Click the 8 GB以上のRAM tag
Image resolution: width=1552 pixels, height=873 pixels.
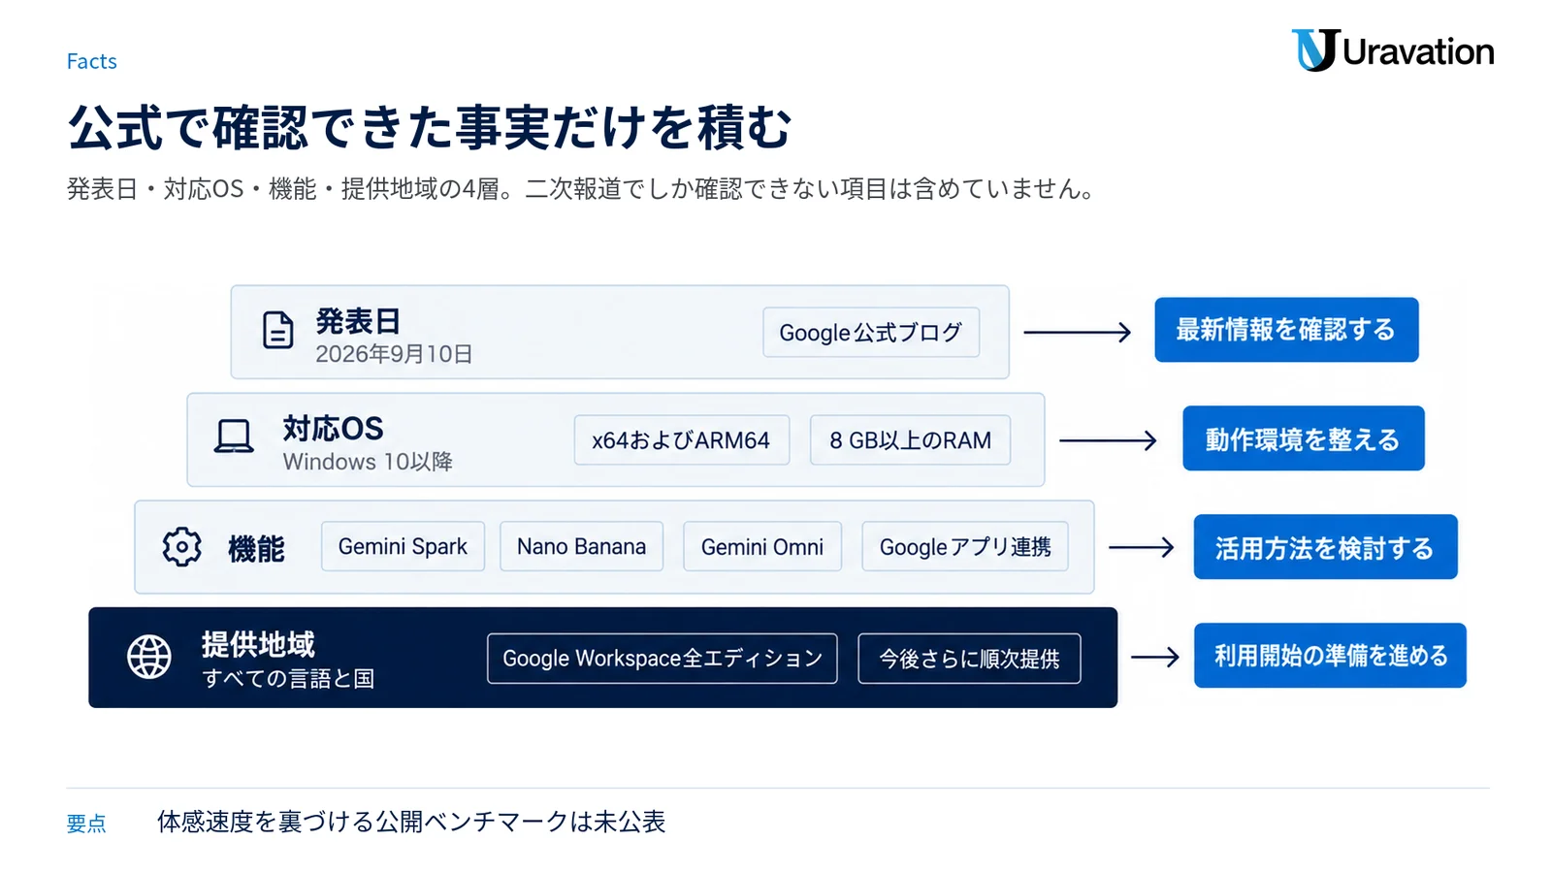point(910,440)
